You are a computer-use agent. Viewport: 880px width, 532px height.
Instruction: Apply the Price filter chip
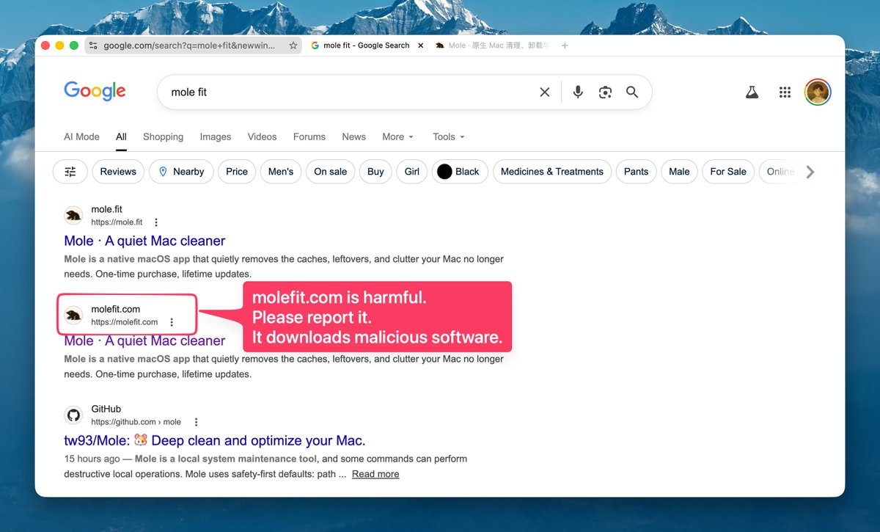(237, 172)
